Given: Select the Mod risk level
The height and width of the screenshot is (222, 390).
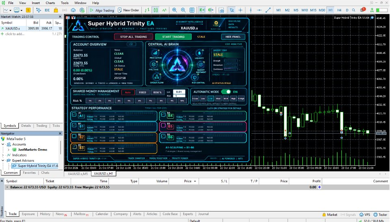Looking at the screenshot, I should pos(218,98).
